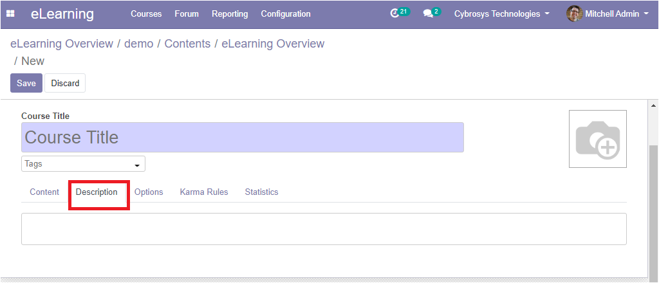The image size is (659, 283).
Task: Switch to the Content tab
Action: pyautogui.click(x=44, y=192)
